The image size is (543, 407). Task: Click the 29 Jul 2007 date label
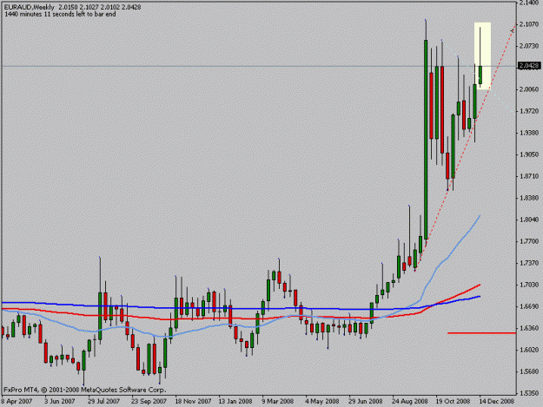tap(103, 402)
